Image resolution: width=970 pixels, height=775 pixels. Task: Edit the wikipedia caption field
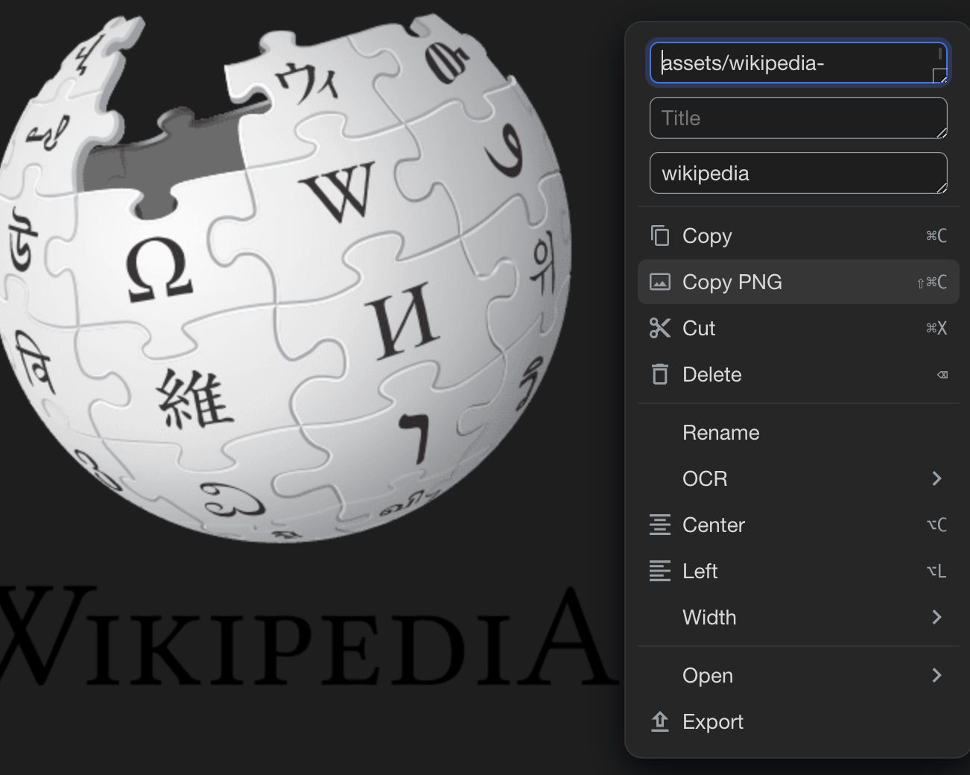coord(798,173)
